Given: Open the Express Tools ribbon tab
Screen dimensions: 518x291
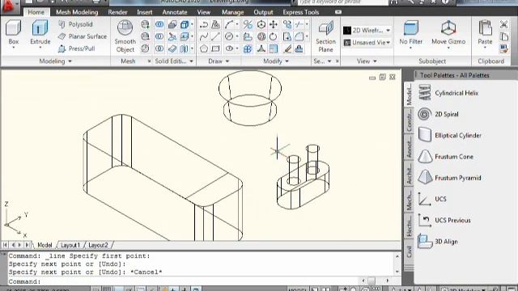Looking at the screenshot, I should (x=300, y=12).
